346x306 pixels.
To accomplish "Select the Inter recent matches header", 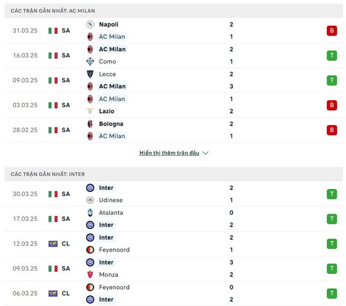I will coord(48,174).
